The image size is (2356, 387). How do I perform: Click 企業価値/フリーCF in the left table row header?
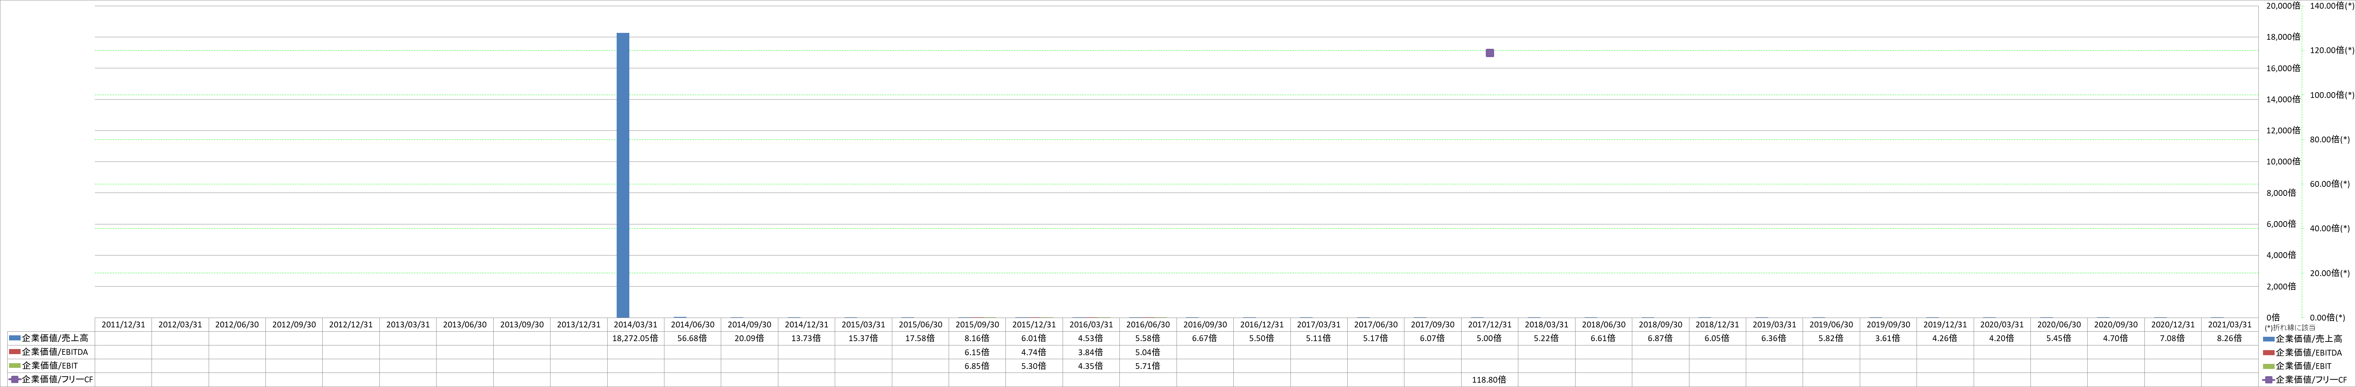click(57, 380)
